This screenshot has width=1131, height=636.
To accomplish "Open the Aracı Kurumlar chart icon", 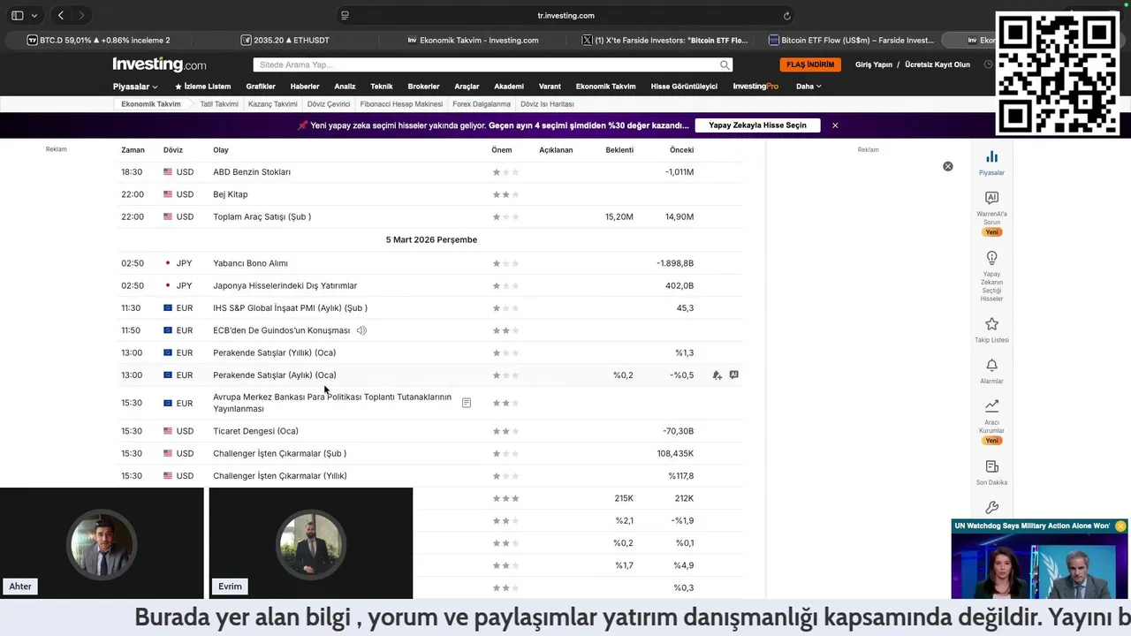I will click(x=991, y=420).
